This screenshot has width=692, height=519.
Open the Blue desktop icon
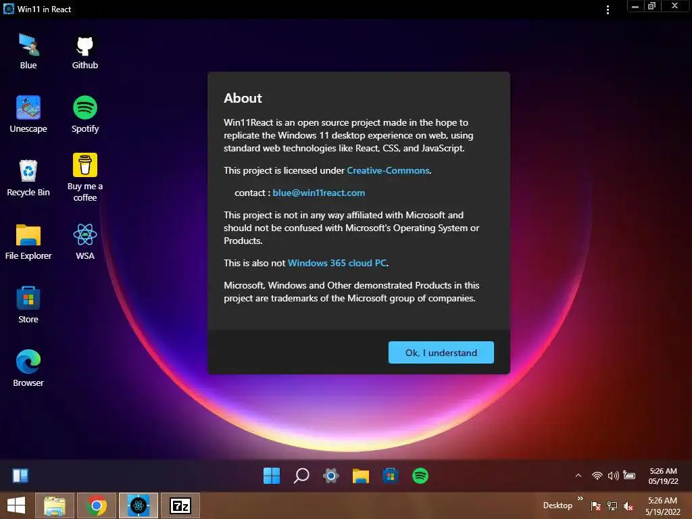point(28,51)
